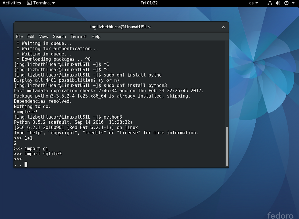The image size is (299, 219).
Task: Click the 'Downloading packages... ^C' line
Action: point(54,59)
